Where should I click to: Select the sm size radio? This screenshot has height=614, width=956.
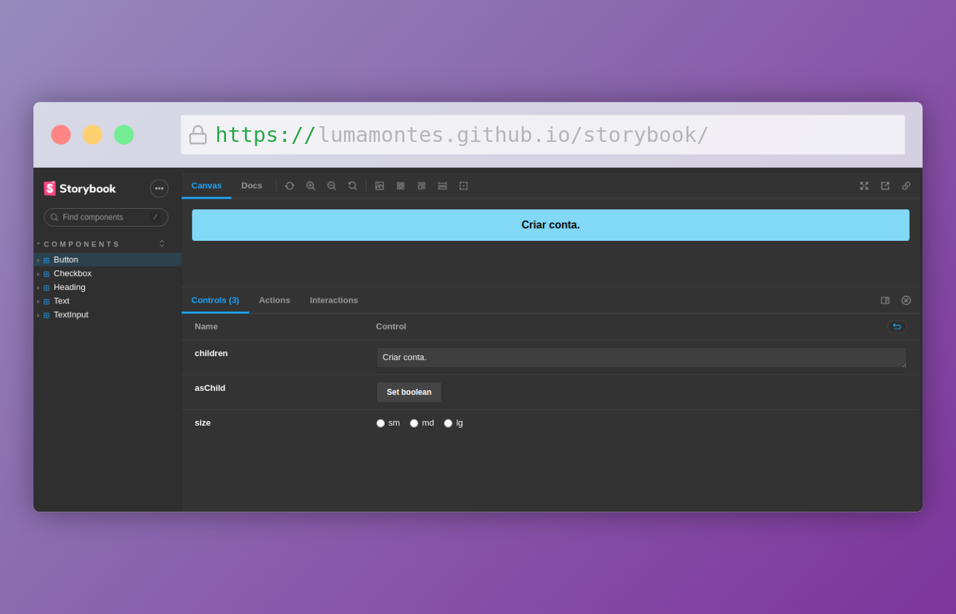point(380,423)
